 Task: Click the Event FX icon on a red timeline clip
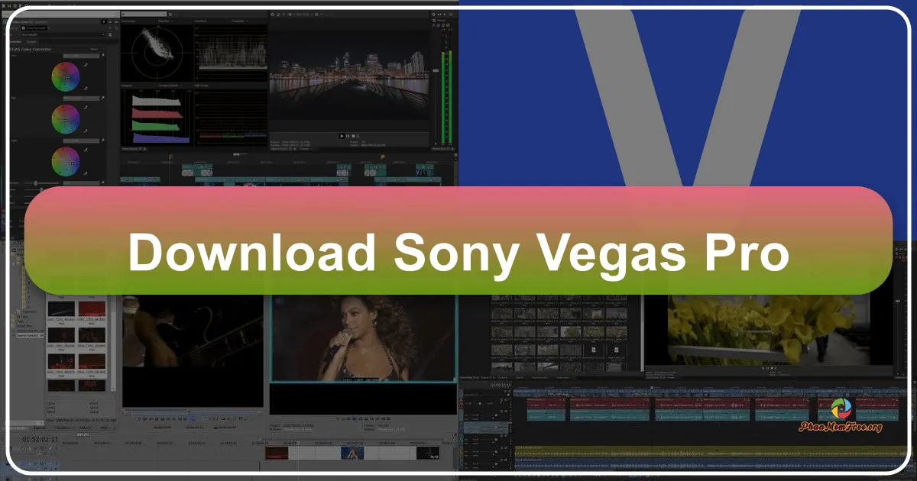(x=562, y=400)
